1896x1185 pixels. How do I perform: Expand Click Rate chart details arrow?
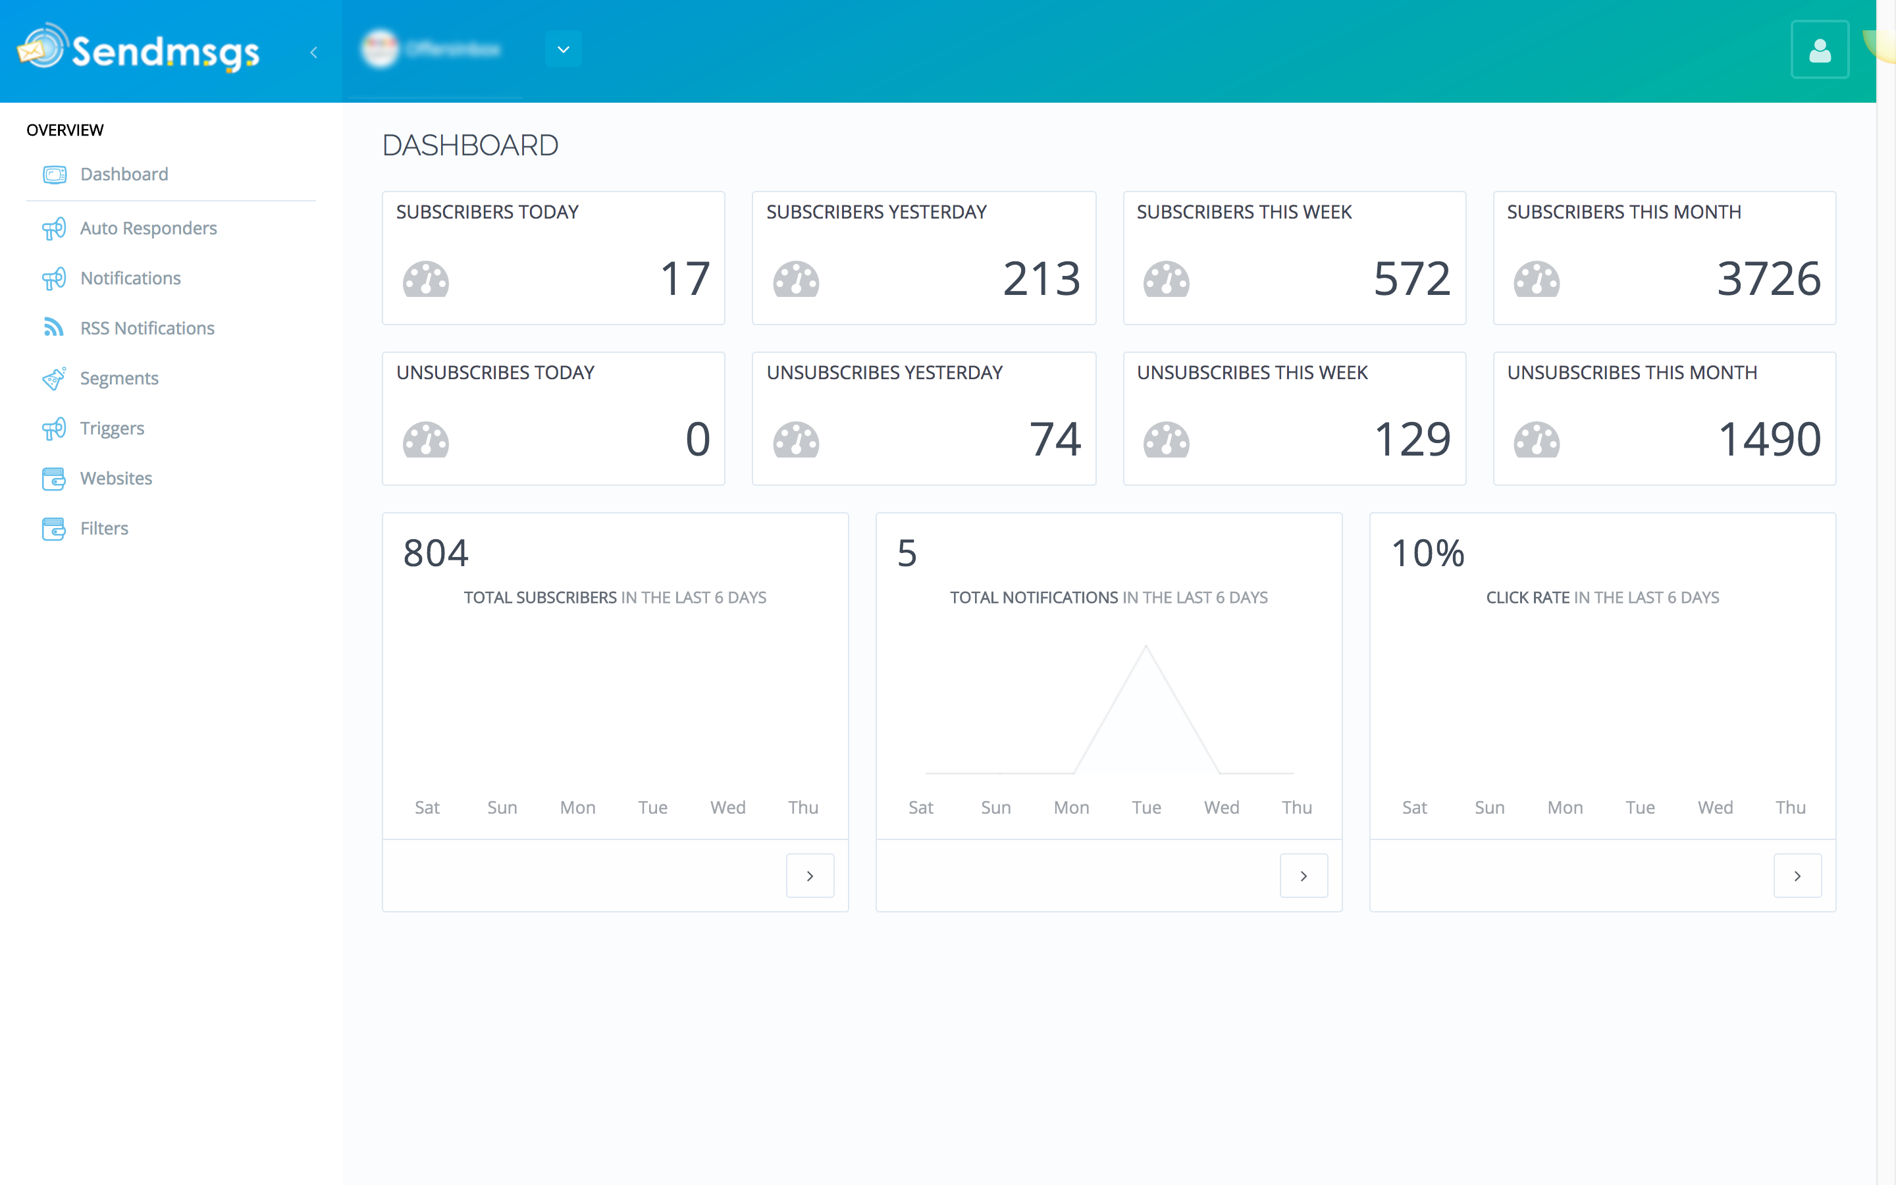point(1797,876)
